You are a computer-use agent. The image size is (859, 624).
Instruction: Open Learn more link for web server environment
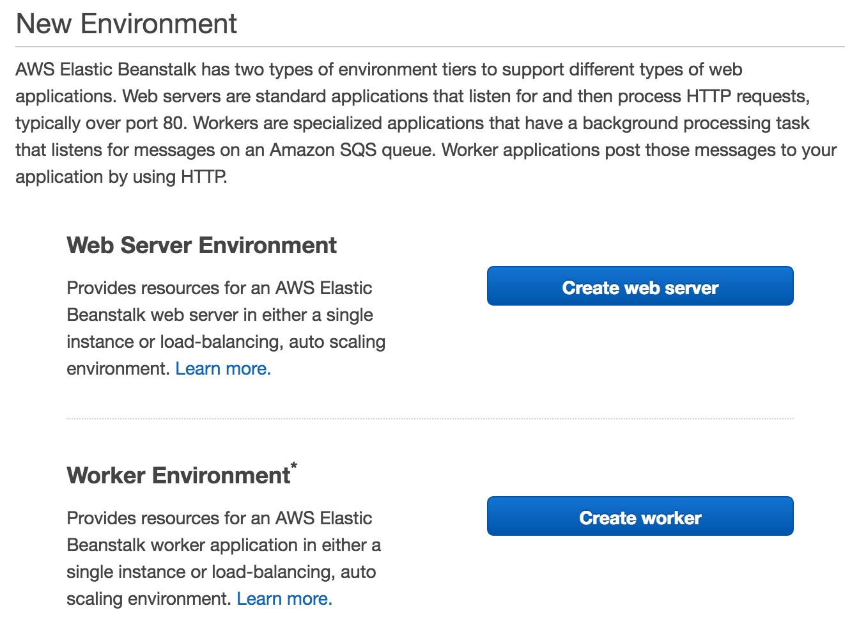tap(223, 369)
